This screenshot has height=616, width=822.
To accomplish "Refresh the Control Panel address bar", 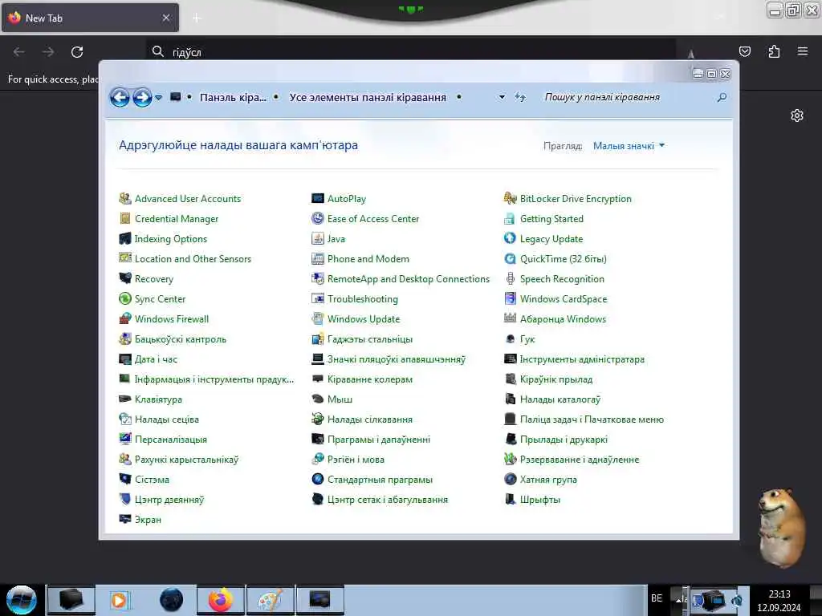I will point(519,97).
